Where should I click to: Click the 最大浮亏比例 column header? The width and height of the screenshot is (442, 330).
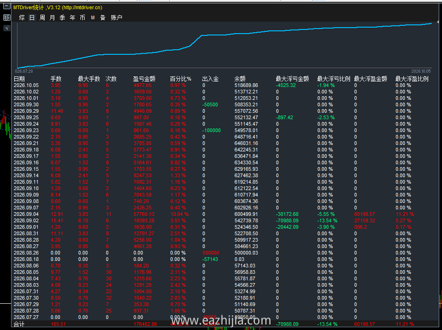coord(334,79)
